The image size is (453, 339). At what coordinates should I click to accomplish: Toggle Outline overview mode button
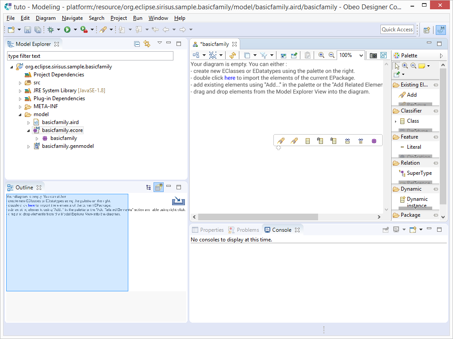pyautogui.click(x=158, y=187)
